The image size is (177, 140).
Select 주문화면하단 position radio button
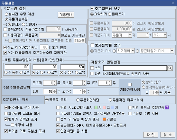[x=78, y=100]
